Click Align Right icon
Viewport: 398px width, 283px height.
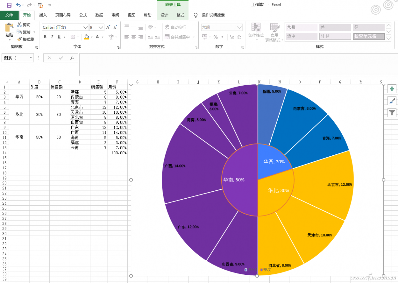click(x=141, y=37)
